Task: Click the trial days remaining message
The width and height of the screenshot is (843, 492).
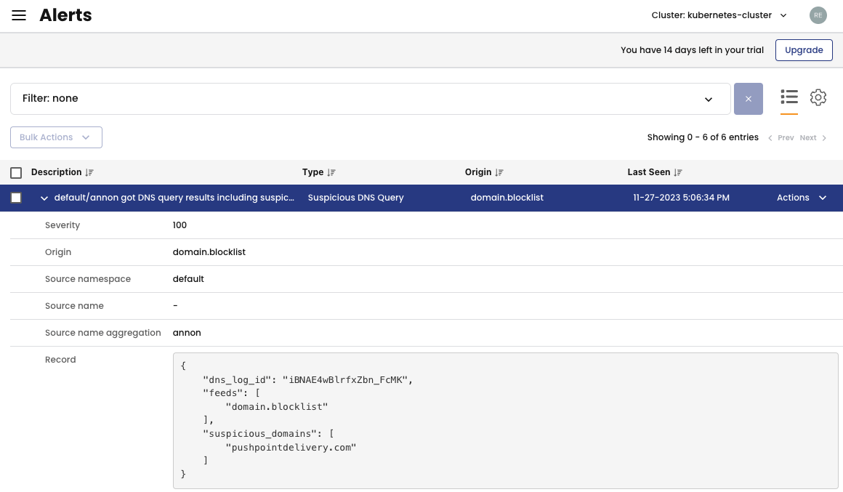Action: point(692,50)
